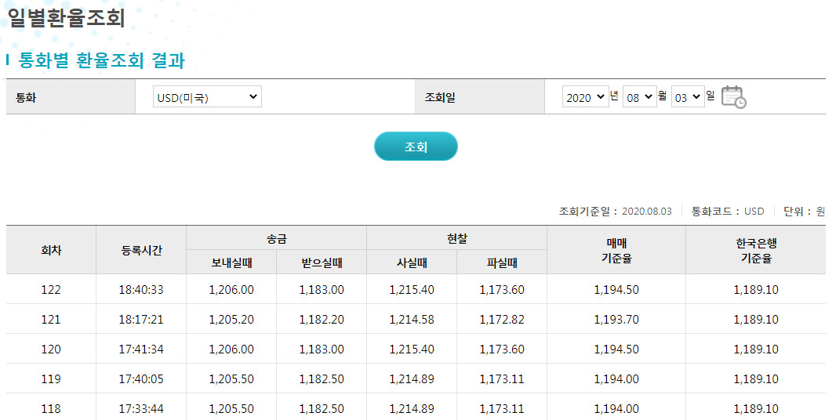
Task: Click the 통화코드 : USD label
Action: pos(728,211)
